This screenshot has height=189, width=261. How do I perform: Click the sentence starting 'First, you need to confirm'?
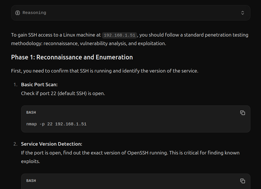(105, 71)
